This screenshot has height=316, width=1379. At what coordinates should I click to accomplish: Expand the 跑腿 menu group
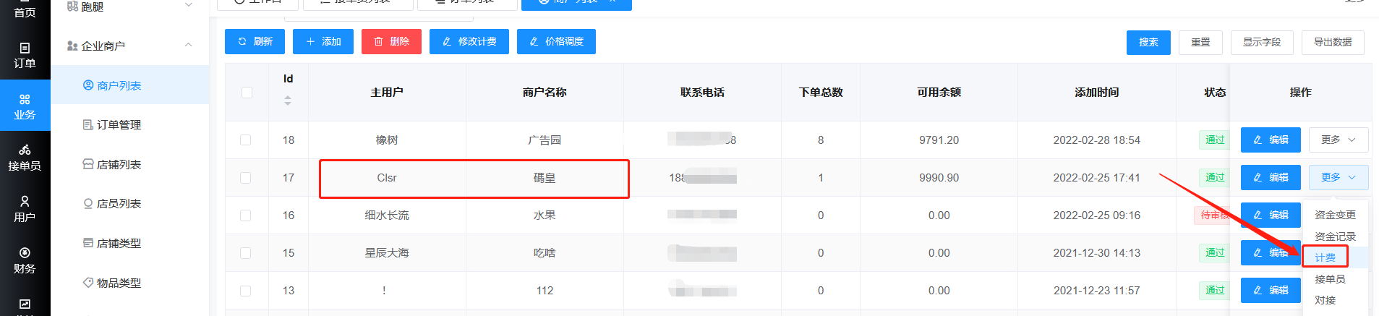click(x=130, y=7)
